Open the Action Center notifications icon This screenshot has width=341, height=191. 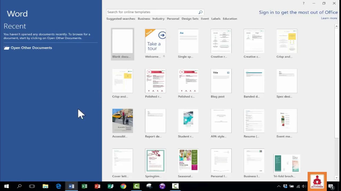pos(331,186)
